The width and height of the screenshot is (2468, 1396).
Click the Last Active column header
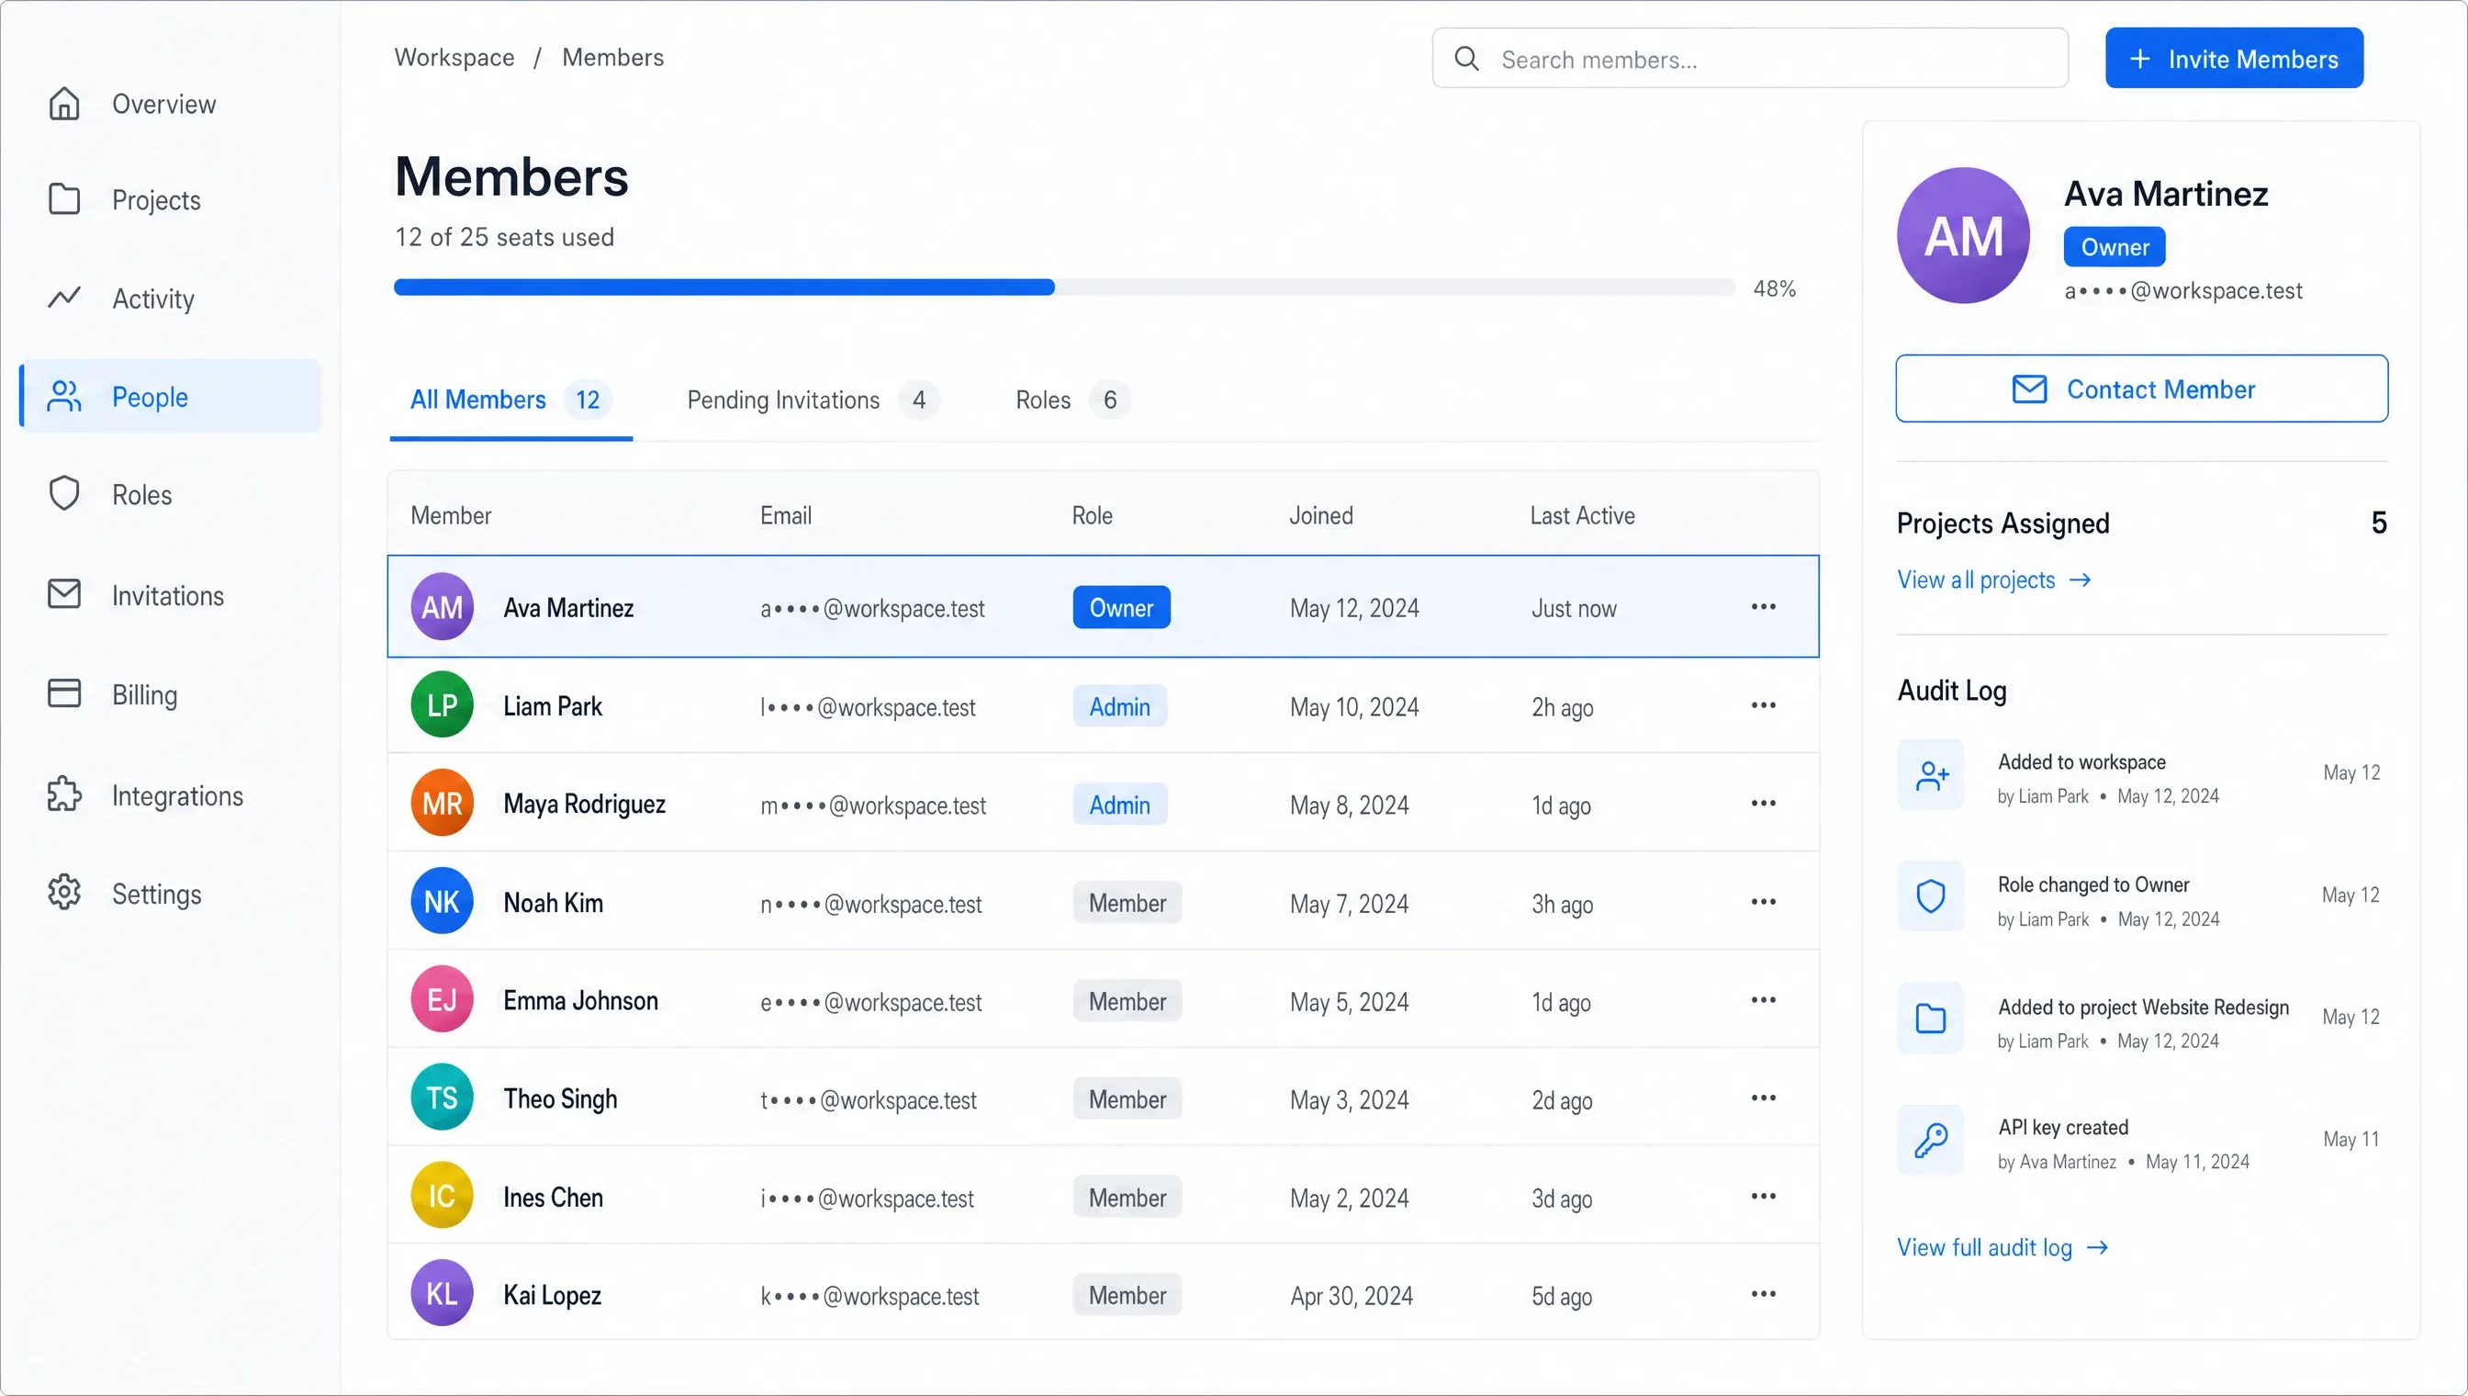point(1582,516)
